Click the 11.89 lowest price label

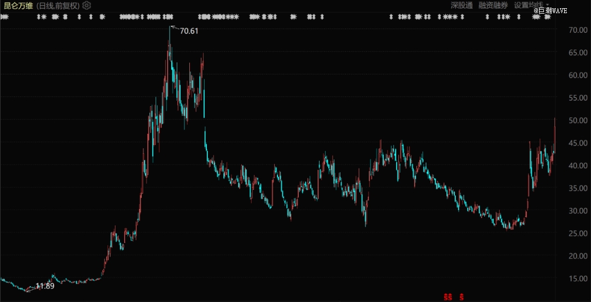click(45, 286)
